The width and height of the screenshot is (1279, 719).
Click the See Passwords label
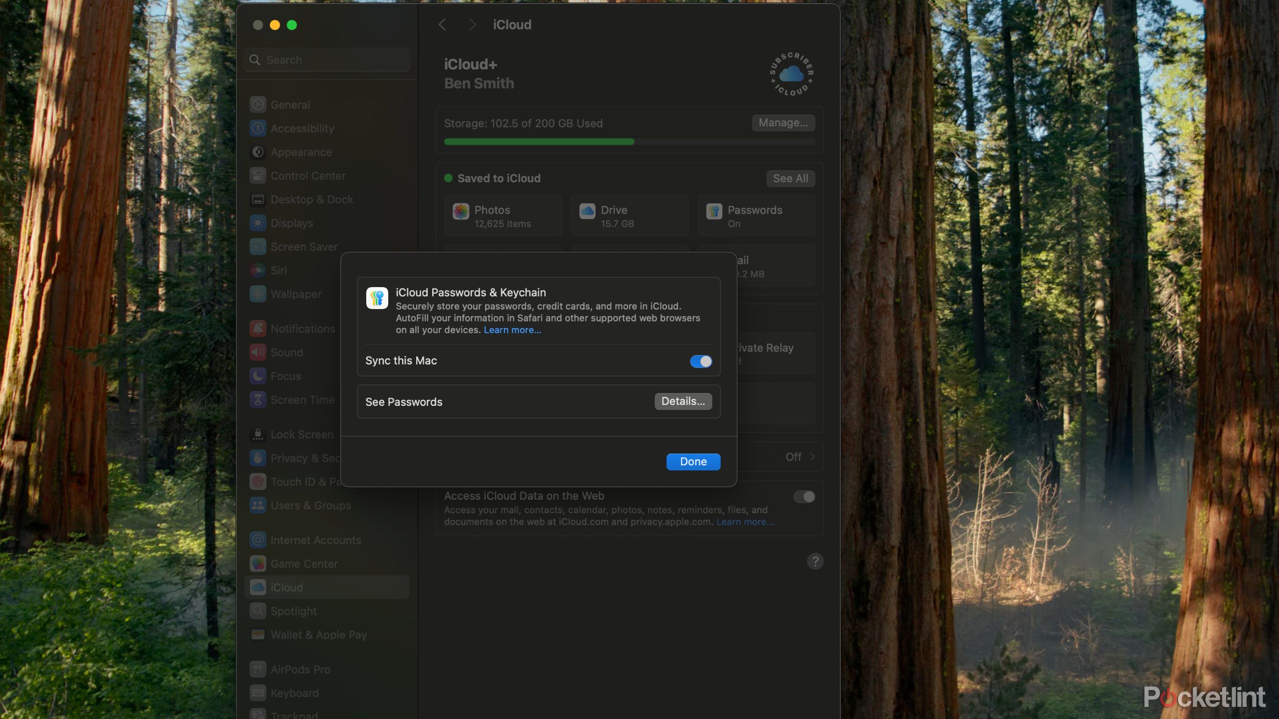click(404, 402)
